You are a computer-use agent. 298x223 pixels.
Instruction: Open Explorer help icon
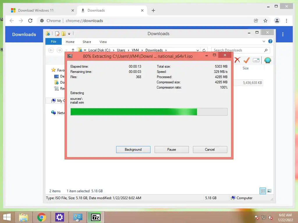click(270, 41)
